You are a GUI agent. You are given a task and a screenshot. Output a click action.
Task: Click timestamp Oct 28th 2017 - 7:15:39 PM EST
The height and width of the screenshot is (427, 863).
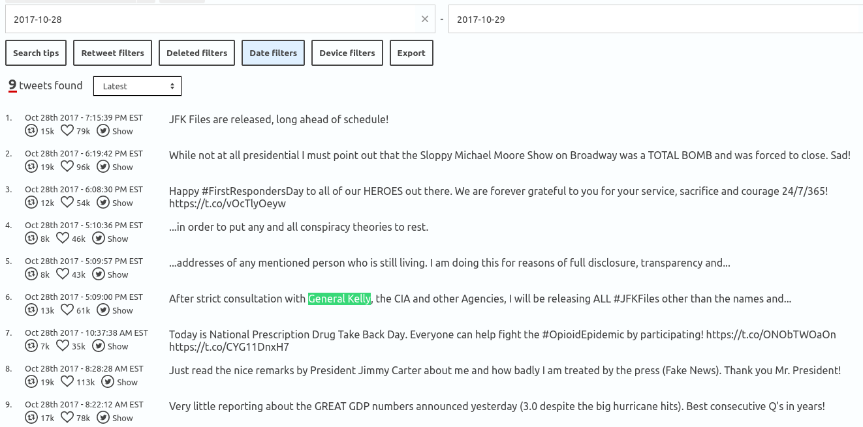tap(84, 118)
